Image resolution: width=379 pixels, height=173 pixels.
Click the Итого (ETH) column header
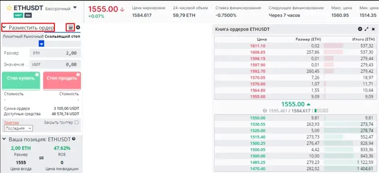(x=363, y=39)
